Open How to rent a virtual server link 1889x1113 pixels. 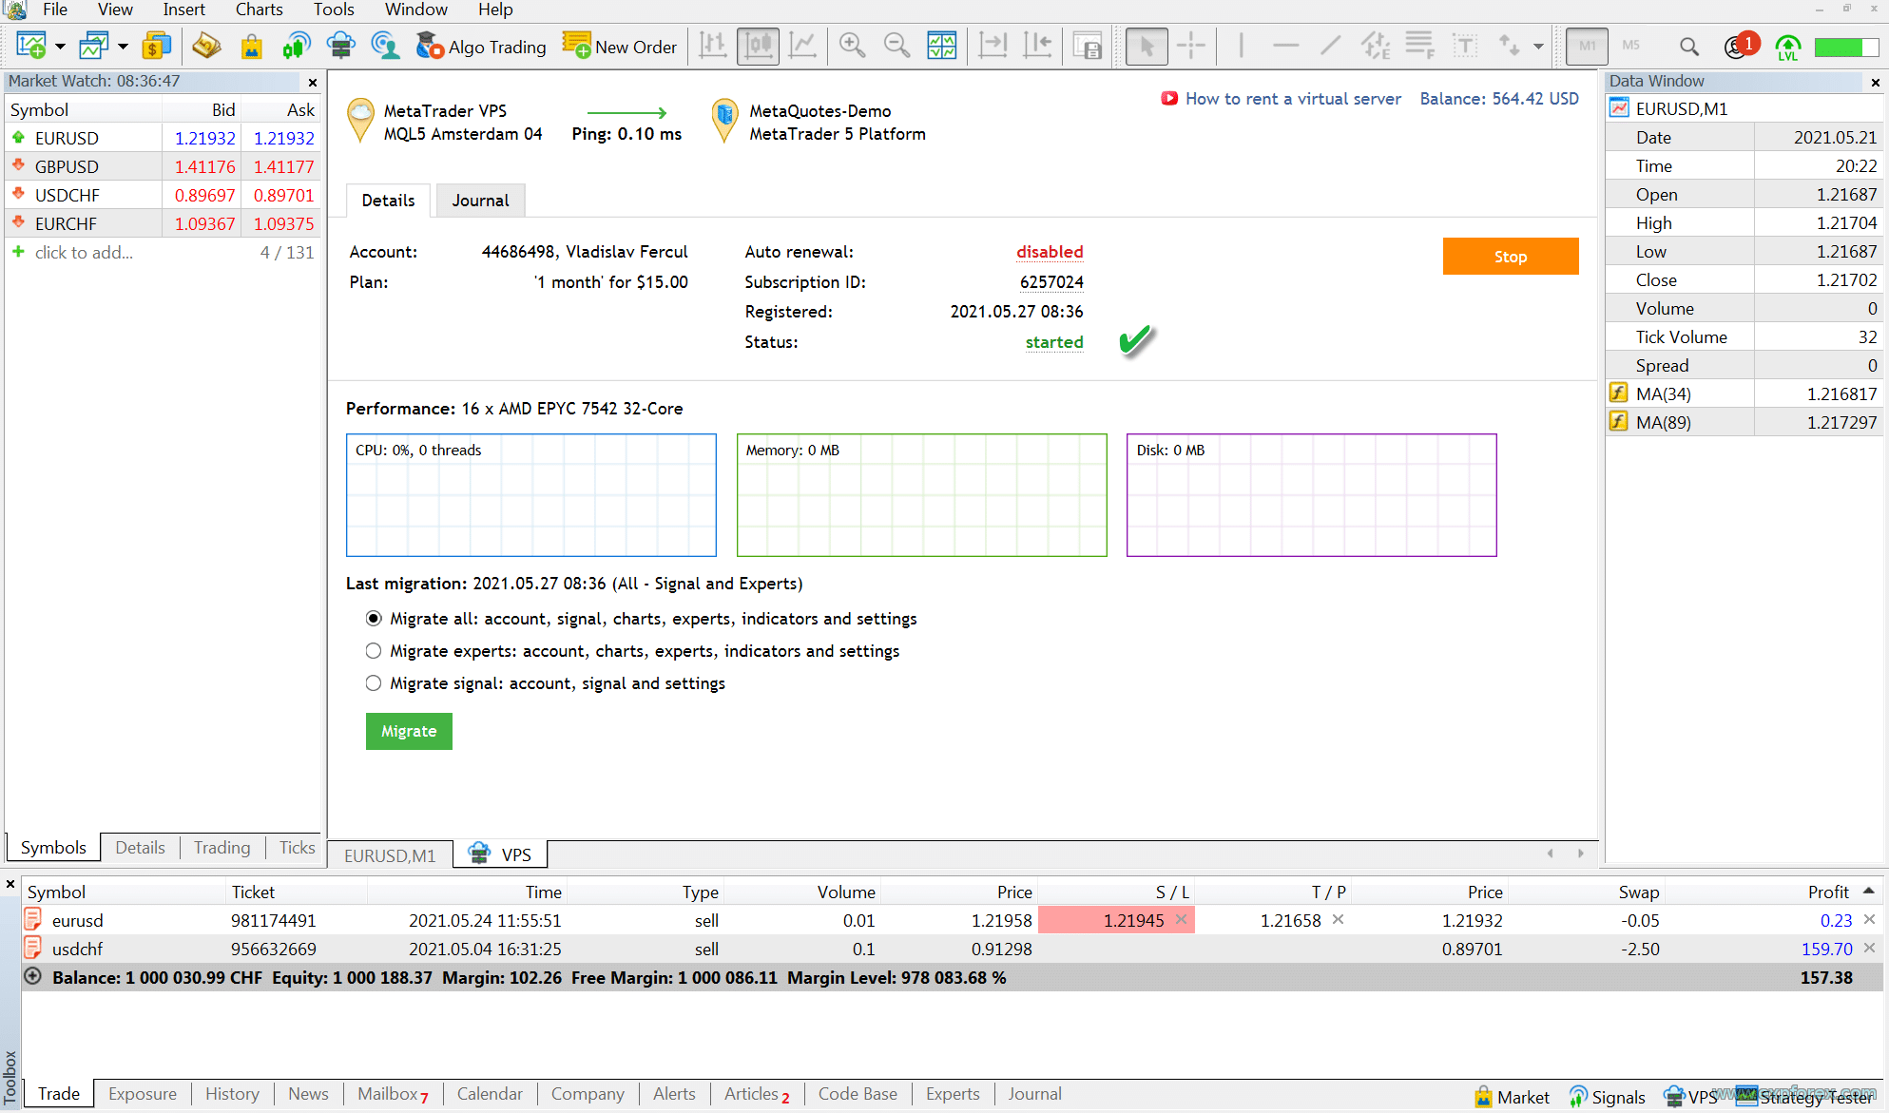click(1293, 99)
